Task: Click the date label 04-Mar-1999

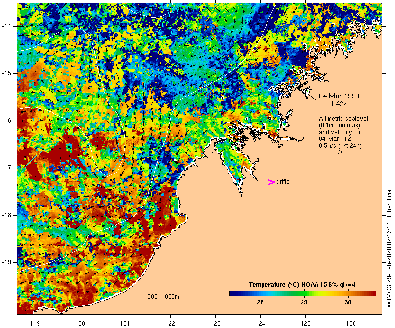Action: click(339, 96)
